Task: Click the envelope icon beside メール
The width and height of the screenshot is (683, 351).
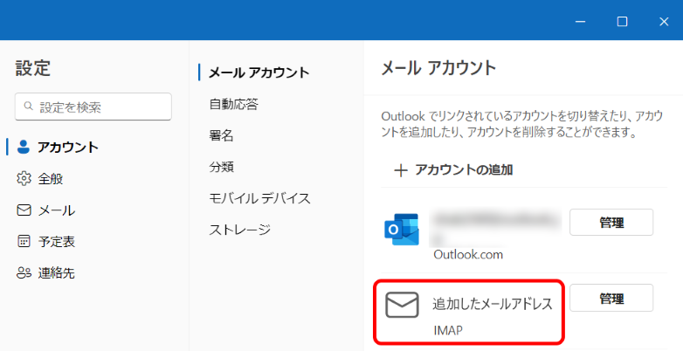Action: coord(24,210)
